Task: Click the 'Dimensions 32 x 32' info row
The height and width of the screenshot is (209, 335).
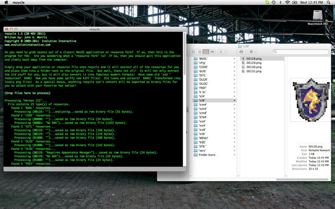Action: click(x=305, y=169)
